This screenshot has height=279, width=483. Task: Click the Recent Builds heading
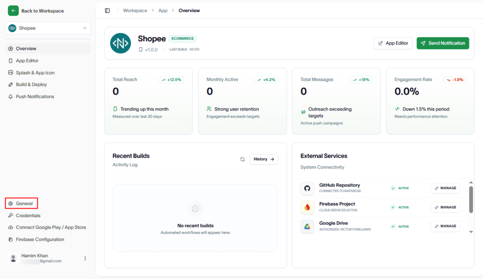click(x=131, y=156)
